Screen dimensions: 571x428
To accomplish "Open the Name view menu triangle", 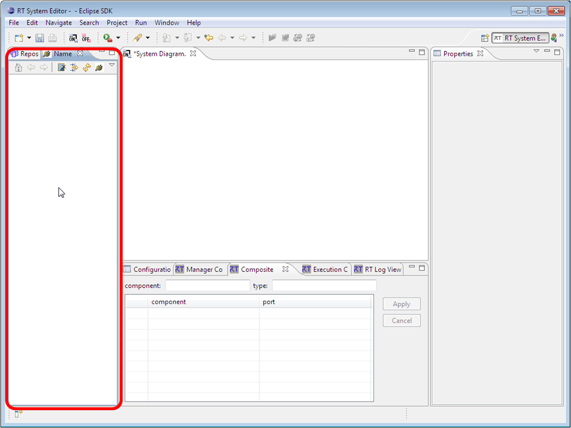I will 112,65.
